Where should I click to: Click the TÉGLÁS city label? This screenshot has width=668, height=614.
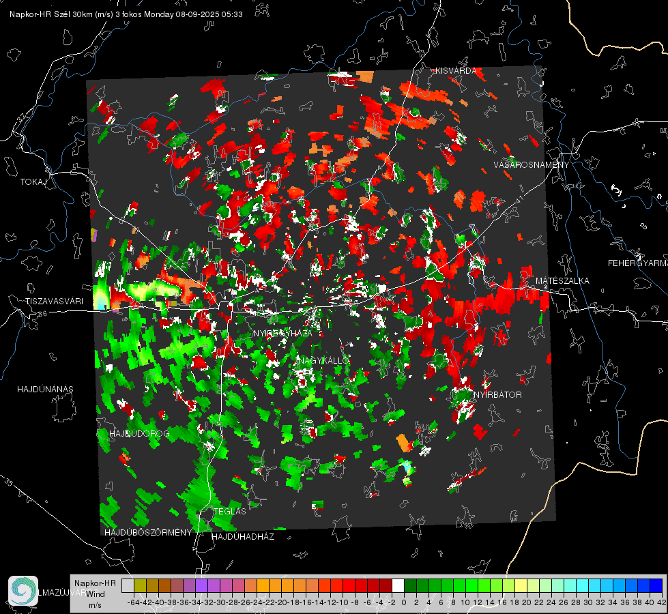pyautogui.click(x=230, y=511)
